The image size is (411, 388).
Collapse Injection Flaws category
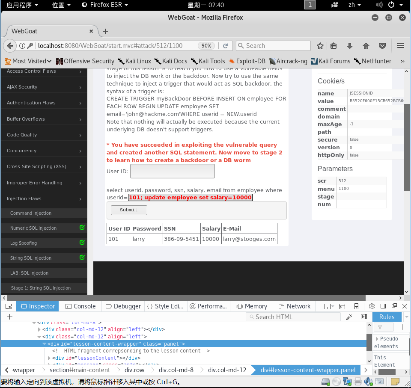tap(44, 198)
